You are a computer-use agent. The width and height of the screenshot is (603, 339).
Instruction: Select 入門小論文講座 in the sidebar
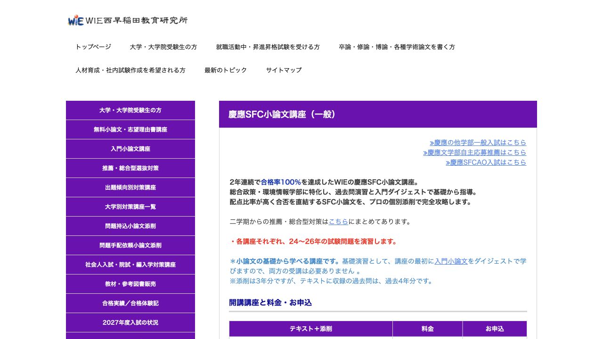(130, 149)
